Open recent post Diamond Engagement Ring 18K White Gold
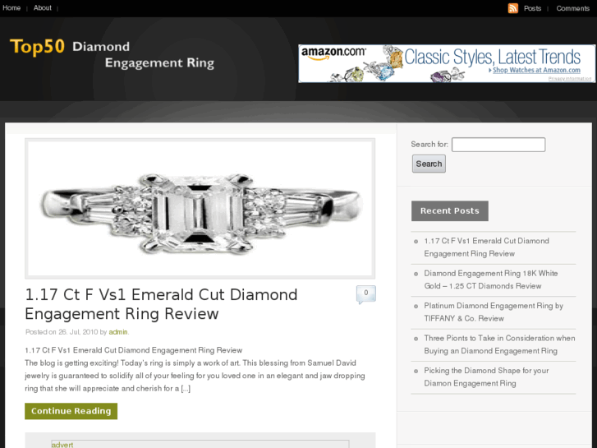The width and height of the screenshot is (597, 448). tap(491, 279)
